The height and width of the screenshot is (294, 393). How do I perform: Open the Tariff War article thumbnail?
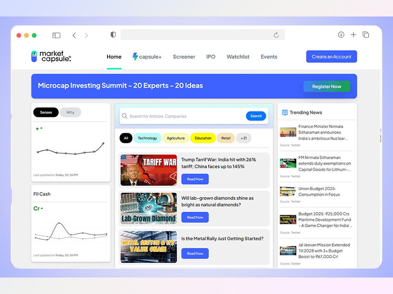[149, 170]
